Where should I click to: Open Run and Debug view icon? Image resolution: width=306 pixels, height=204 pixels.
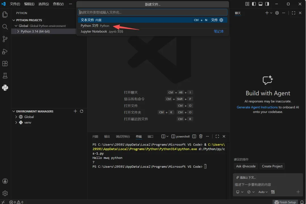[5, 51]
